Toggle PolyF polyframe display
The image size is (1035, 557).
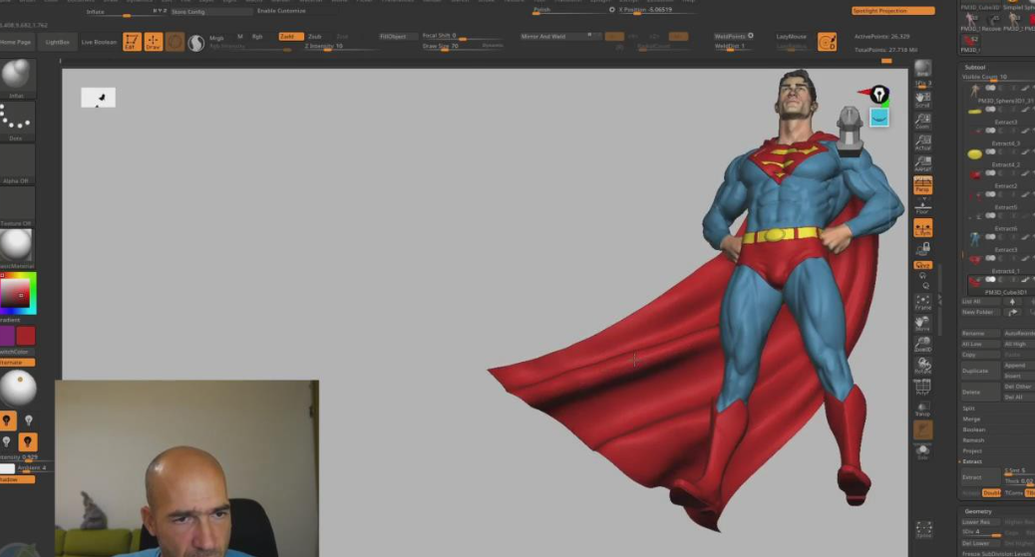[922, 386]
